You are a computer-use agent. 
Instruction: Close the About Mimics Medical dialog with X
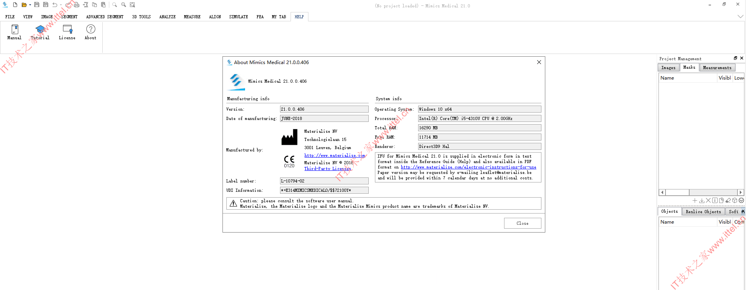(539, 62)
